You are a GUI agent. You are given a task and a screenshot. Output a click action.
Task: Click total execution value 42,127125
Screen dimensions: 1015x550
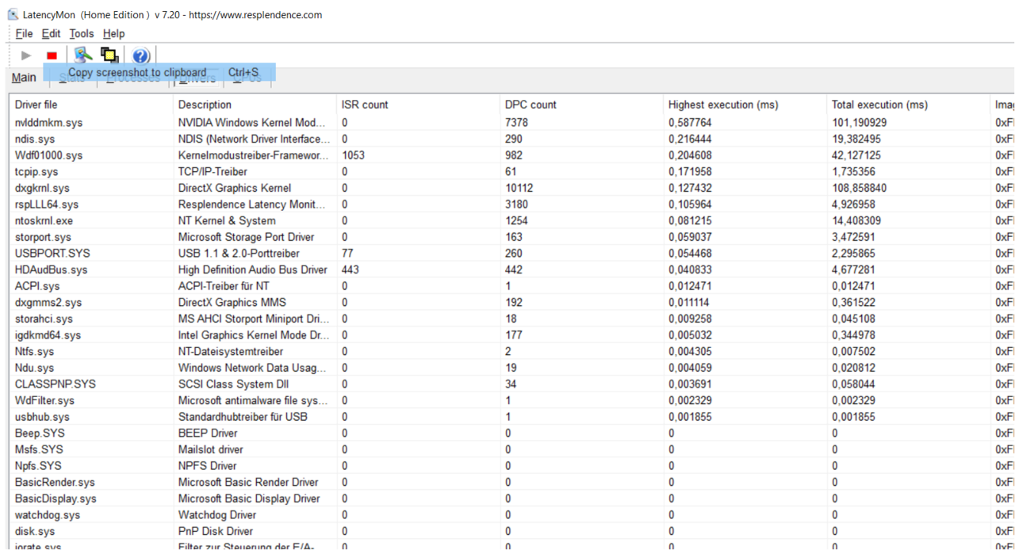[x=856, y=155]
